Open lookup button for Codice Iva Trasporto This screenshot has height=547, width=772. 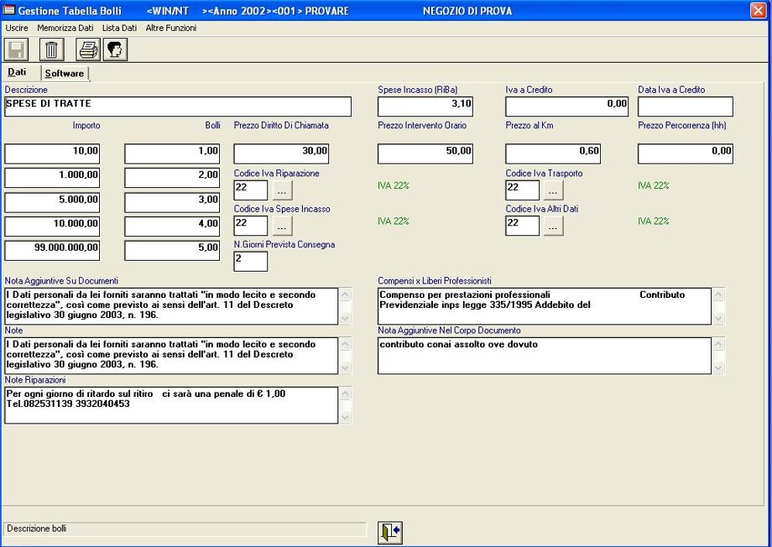pyautogui.click(x=553, y=190)
